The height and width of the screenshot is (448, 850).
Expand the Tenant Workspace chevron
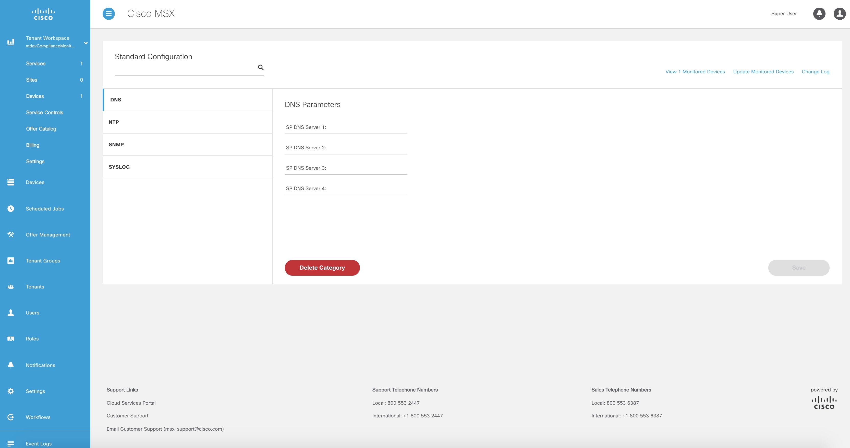point(86,43)
